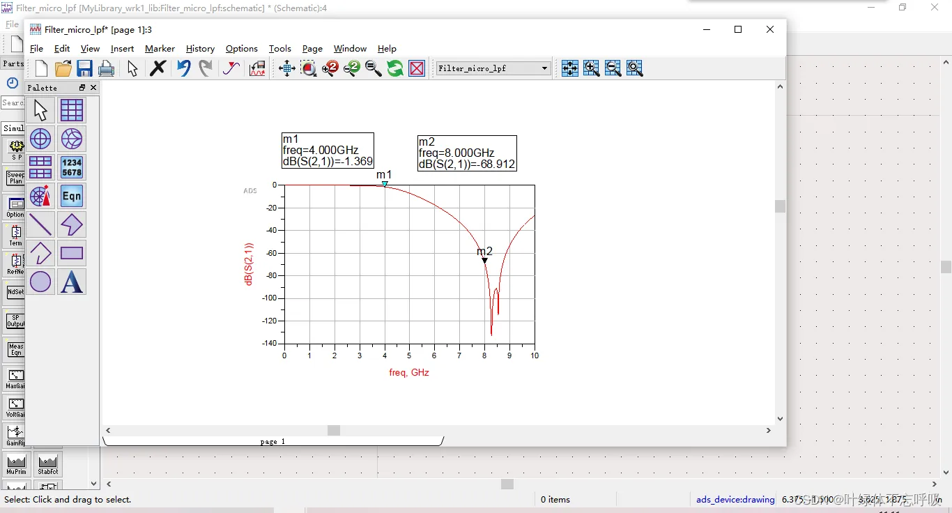The height and width of the screenshot is (513, 952).
Task: Click the blue plot view-all icon
Action: 570,68
